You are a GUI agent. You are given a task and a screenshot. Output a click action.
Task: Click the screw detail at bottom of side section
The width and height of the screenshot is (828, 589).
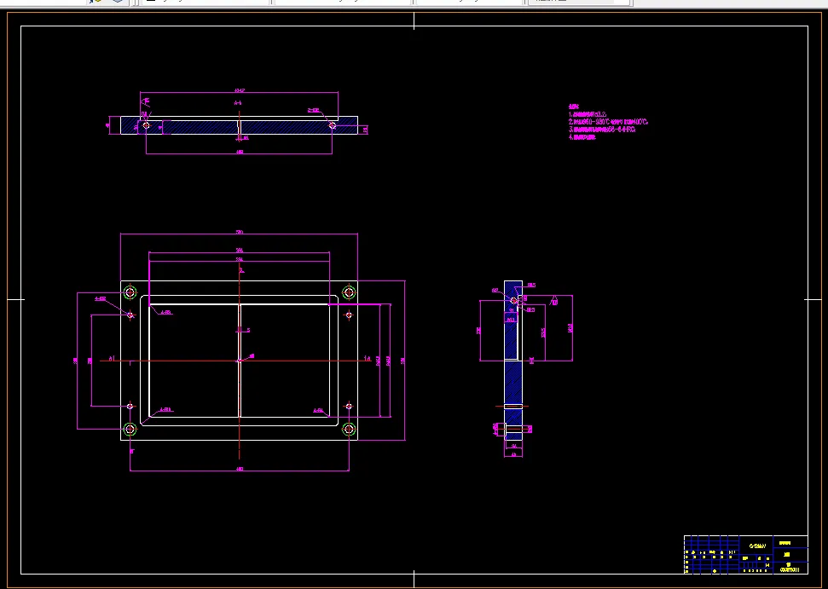click(x=514, y=429)
